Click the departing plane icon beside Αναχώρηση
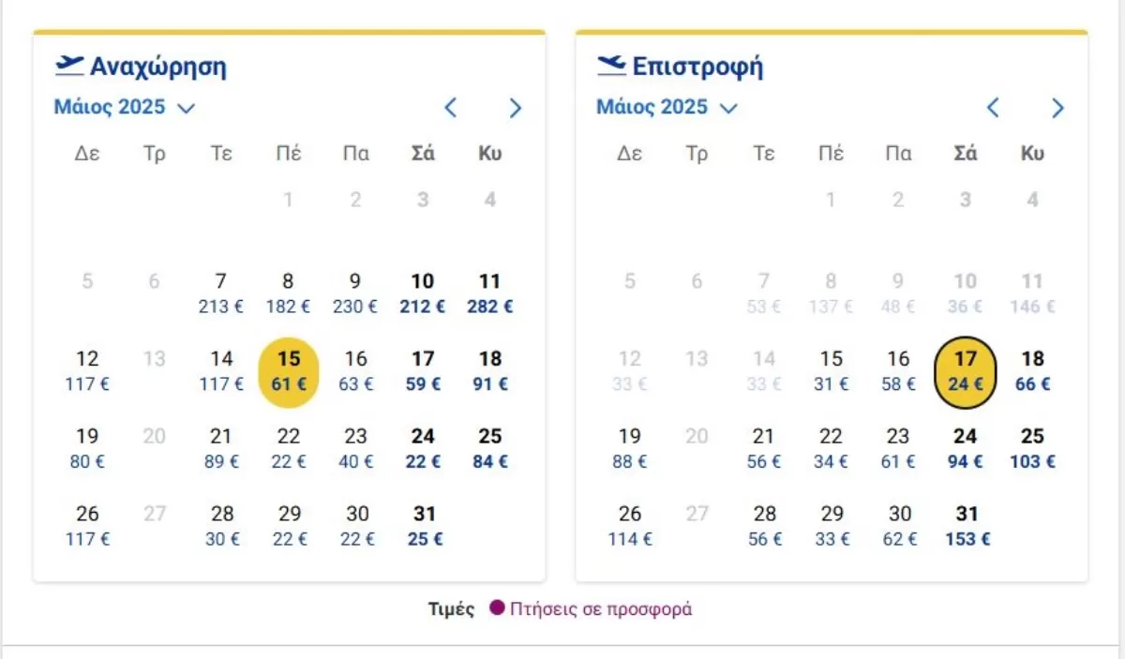The width and height of the screenshot is (1125, 659). coord(68,66)
